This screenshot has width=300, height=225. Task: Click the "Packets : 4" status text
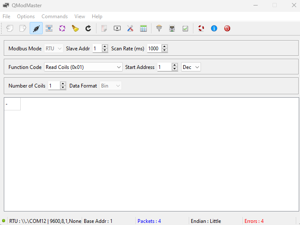[x=149, y=221]
